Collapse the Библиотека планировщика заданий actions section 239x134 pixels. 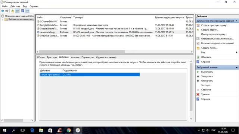[236, 21]
